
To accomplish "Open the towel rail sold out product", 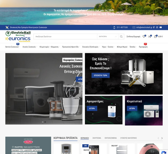I will [x=122, y=149].
